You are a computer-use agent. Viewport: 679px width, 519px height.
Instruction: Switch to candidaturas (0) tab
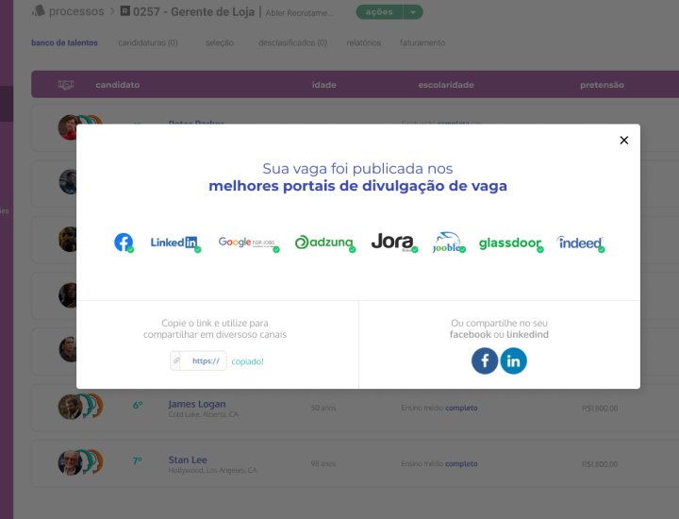coord(148,42)
